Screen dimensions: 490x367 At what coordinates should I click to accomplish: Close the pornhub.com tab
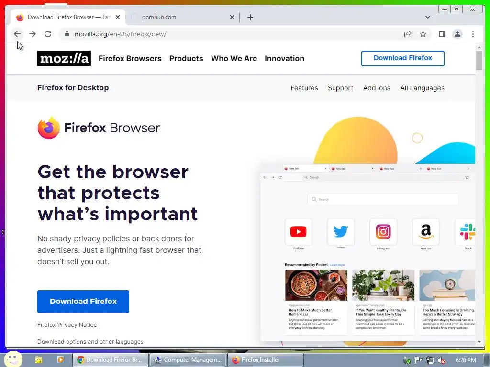[x=232, y=17]
